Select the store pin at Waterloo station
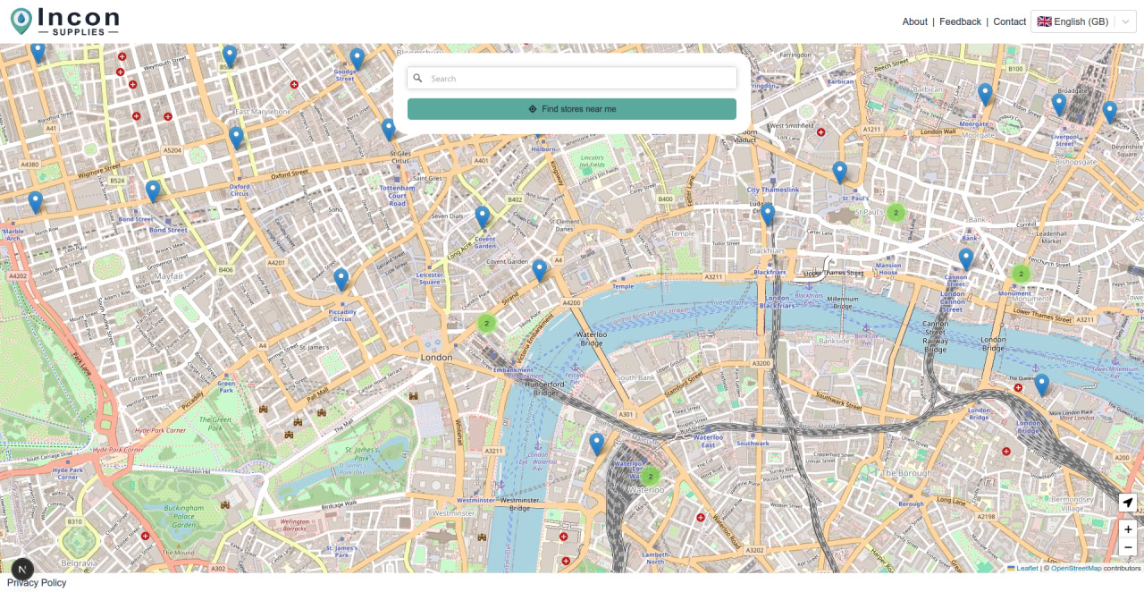This screenshot has height=592, width=1144. tap(597, 444)
